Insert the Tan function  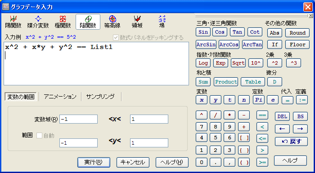pos(237,32)
